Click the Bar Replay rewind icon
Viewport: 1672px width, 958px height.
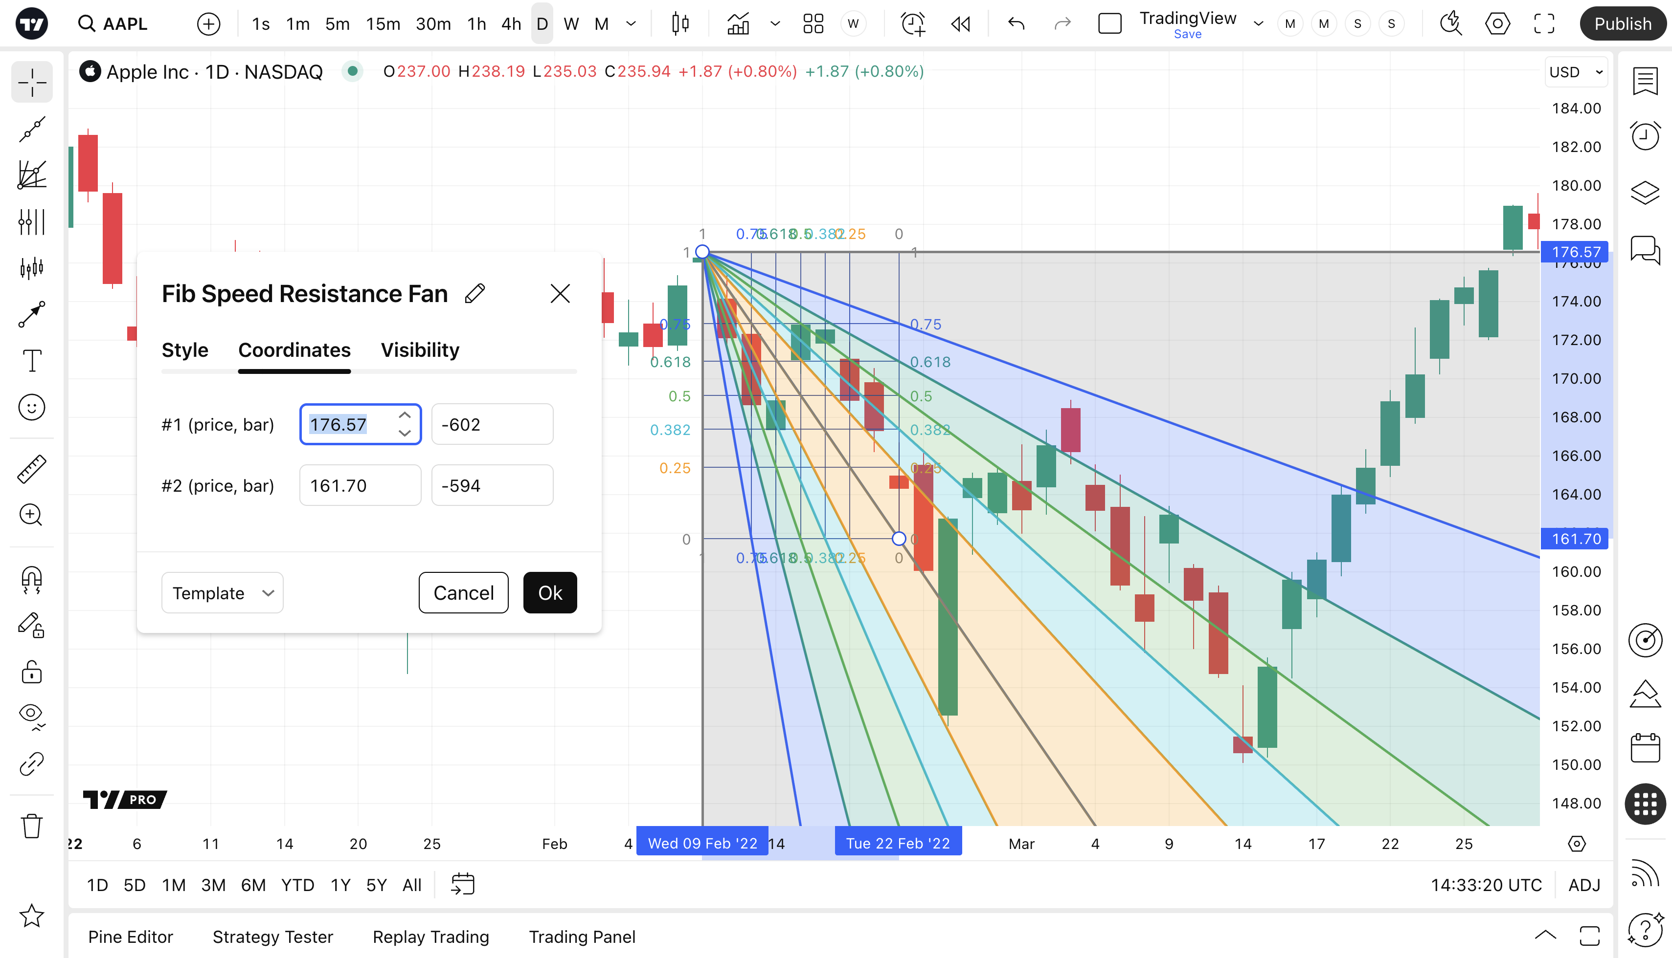pyautogui.click(x=961, y=24)
